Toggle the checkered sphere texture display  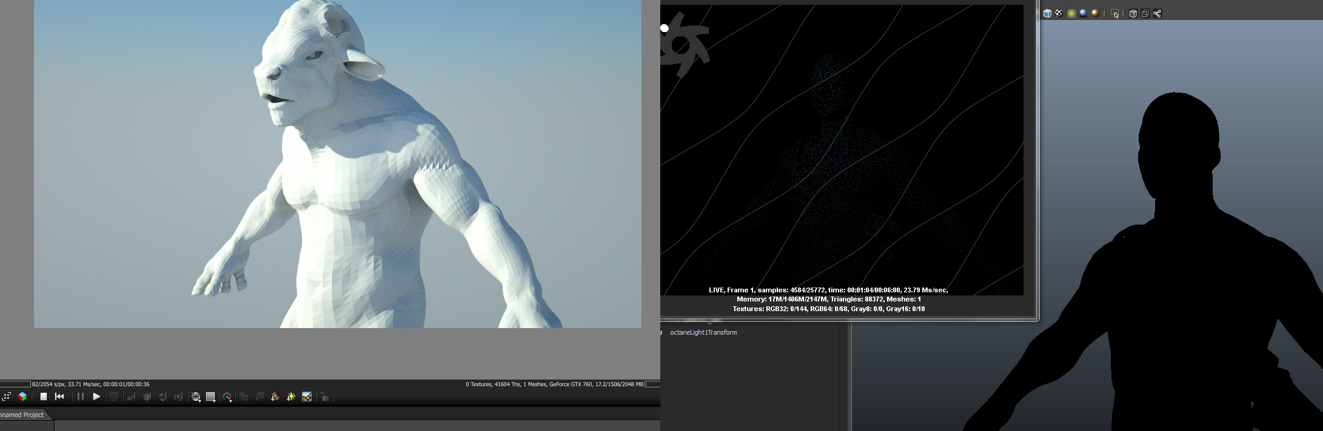click(1059, 13)
